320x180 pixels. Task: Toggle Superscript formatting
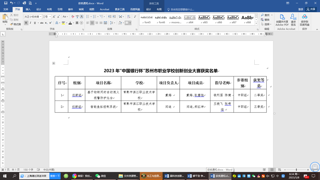(x=50, y=23)
